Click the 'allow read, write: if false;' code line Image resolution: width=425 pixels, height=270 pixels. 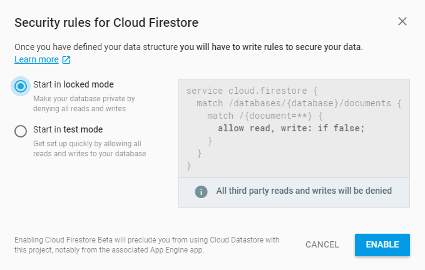292,128
